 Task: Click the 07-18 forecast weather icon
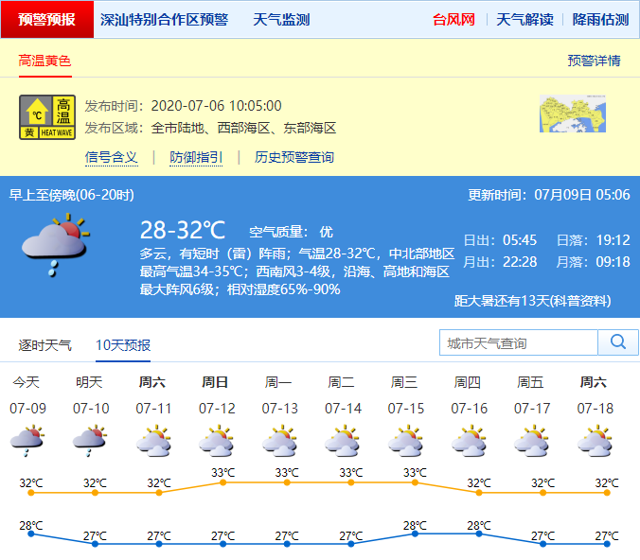click(x=595, y=440)
